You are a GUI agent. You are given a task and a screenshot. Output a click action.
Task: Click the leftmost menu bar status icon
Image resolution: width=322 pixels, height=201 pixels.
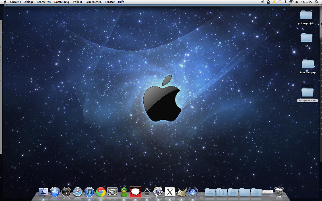click(x=262, y=2)
